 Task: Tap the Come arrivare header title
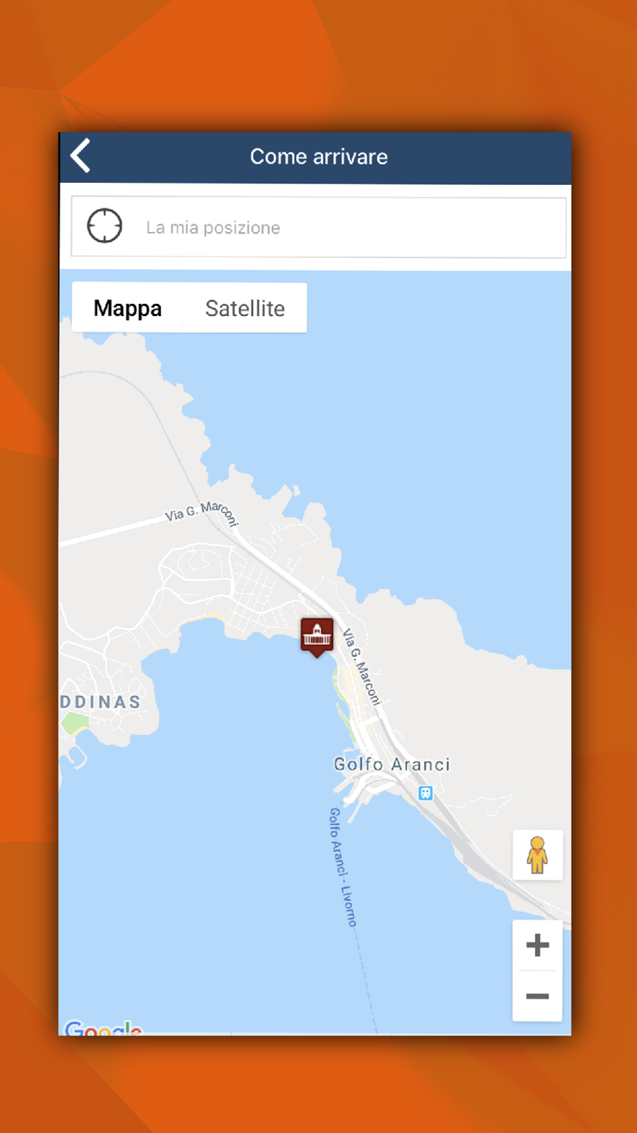coord(318,157)
